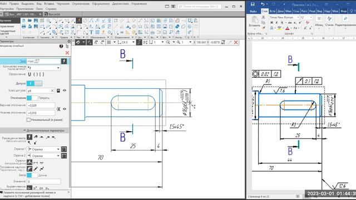Click the underline U formatting icon in Parameters
356x200 pixels.
point(29,74)
